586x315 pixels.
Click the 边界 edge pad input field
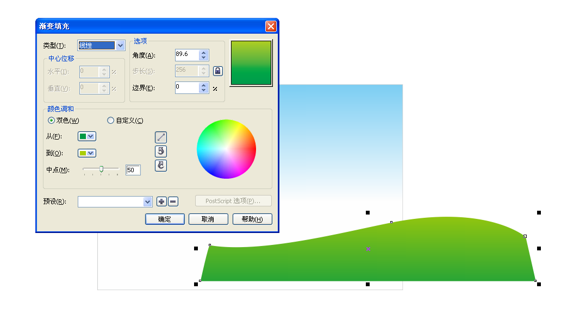pyautogui.click(x=187, y=87)
